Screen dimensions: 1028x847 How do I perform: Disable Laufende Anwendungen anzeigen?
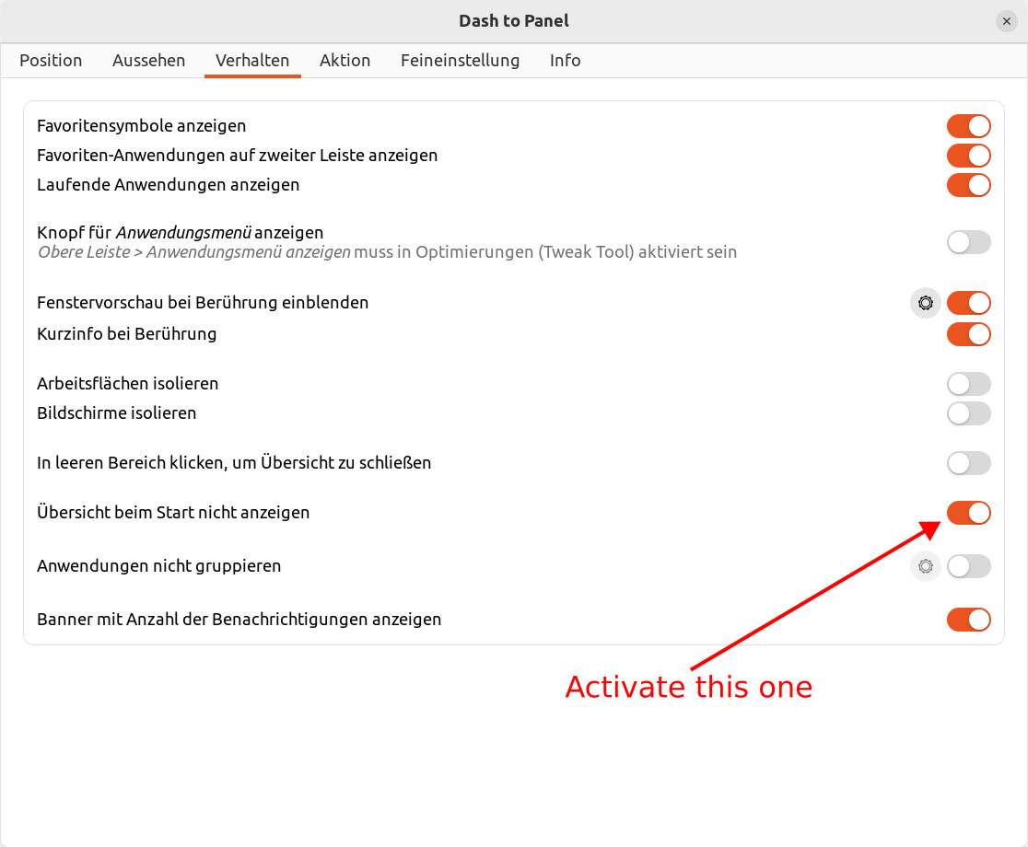pyautogui.click(x=968, y=185)
